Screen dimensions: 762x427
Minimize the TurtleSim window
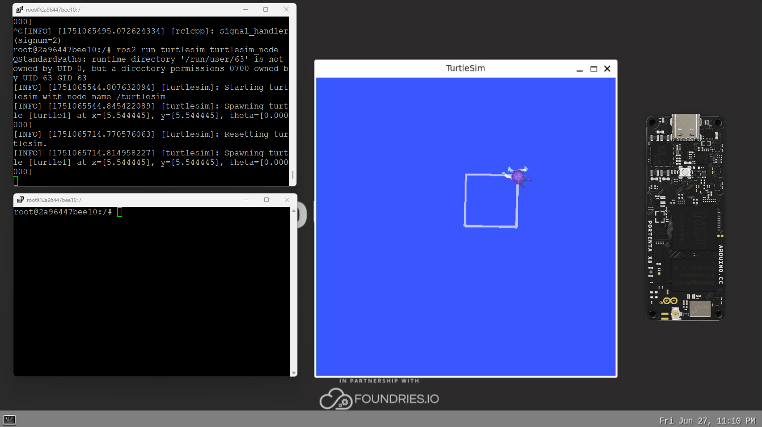click(580, 69)
